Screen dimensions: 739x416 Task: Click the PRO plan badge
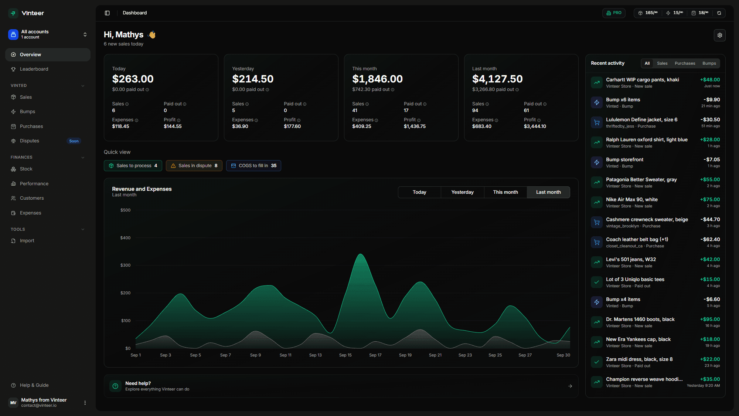point(614,13)
